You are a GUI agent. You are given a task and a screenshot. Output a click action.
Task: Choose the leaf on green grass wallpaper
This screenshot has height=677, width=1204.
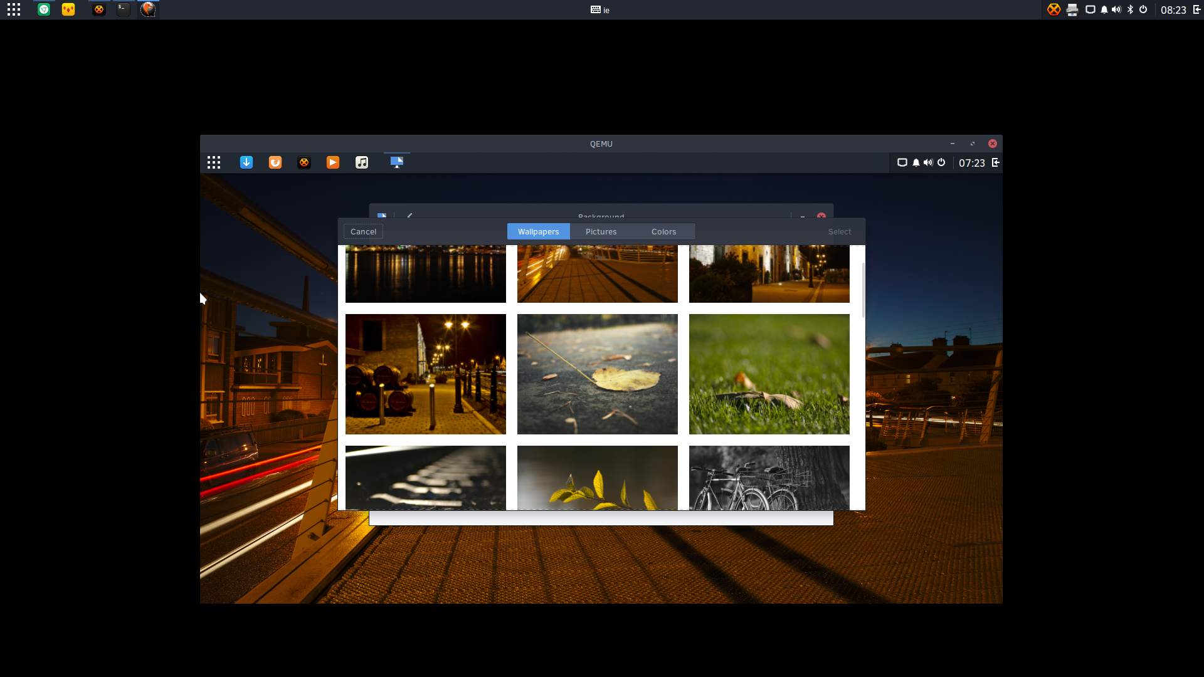(x=769, y=374)
